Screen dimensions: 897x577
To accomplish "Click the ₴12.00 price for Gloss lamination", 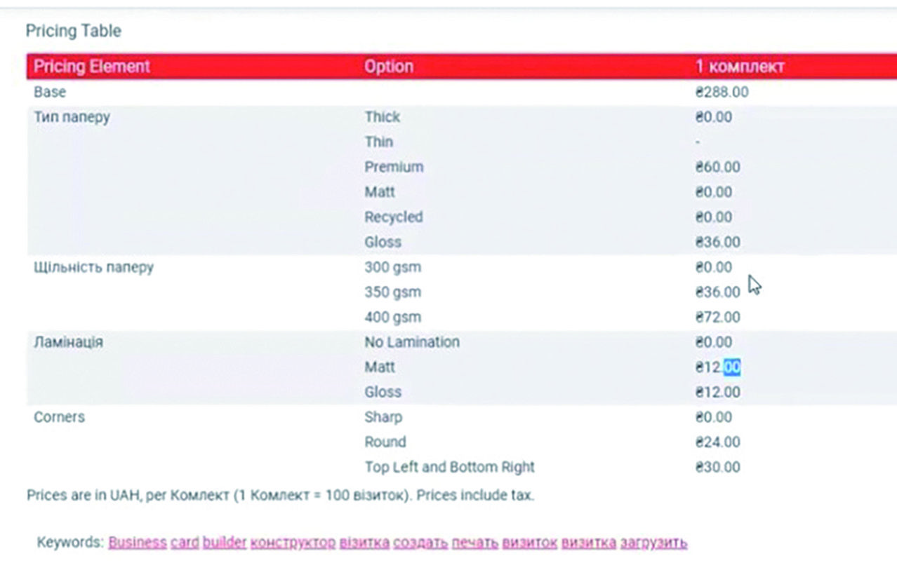I will 717,392.
